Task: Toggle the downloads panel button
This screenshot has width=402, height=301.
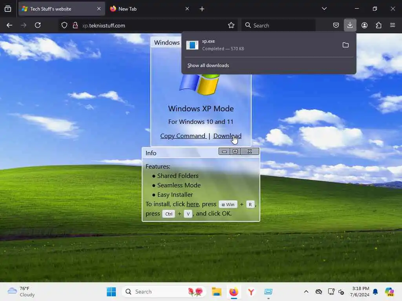Action: (x=350, y=25)
